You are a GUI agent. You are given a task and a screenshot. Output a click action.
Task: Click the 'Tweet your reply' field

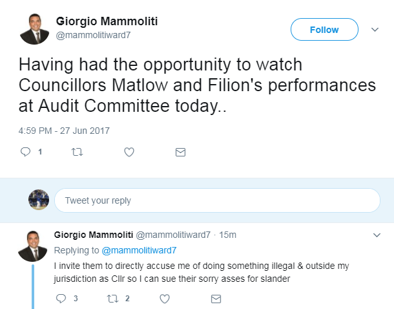pos(217,200)
